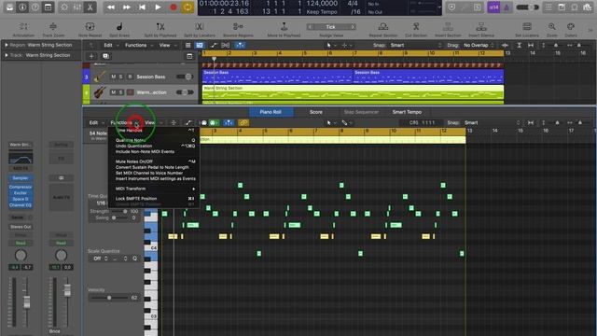The height and width of the screenshot is (336, 597).
Task: Click the Bounce Regions icon
Action: (x=238, y=27)
